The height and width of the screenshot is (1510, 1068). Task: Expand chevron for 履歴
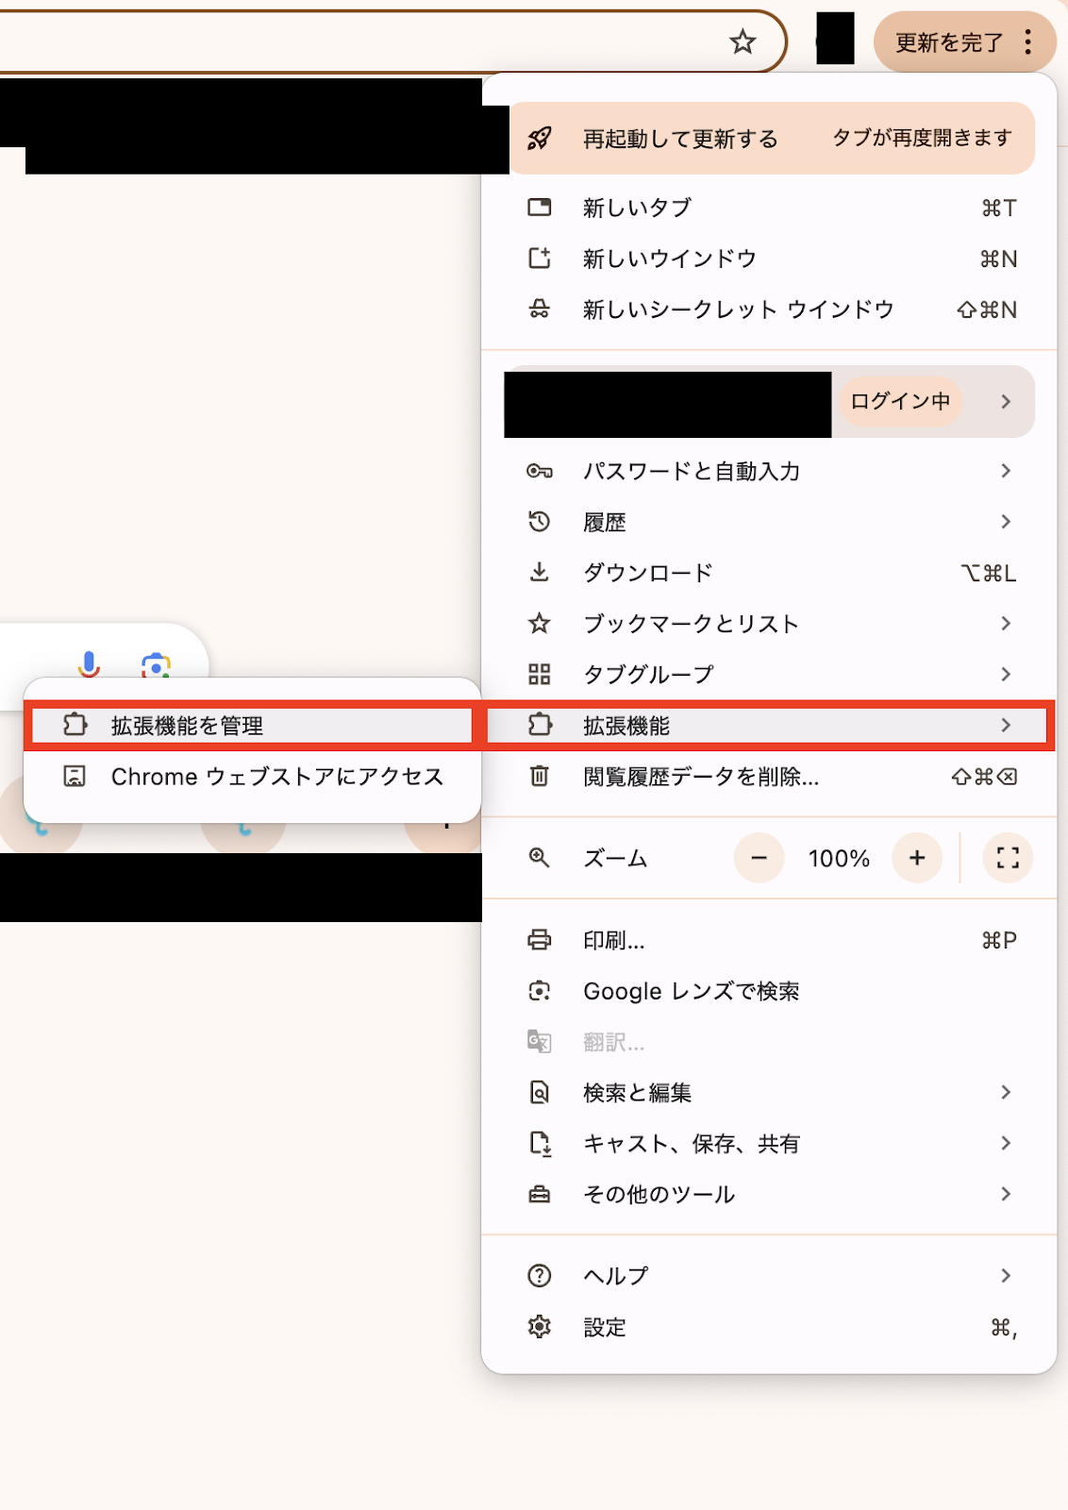click(x=1006, y=521)
